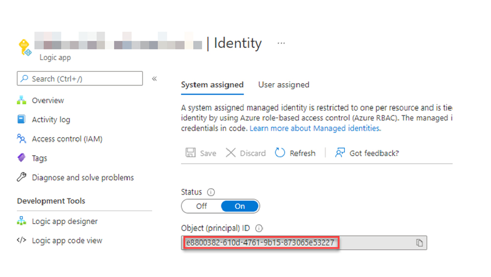Open Got feedback? form

coord(367,153)
